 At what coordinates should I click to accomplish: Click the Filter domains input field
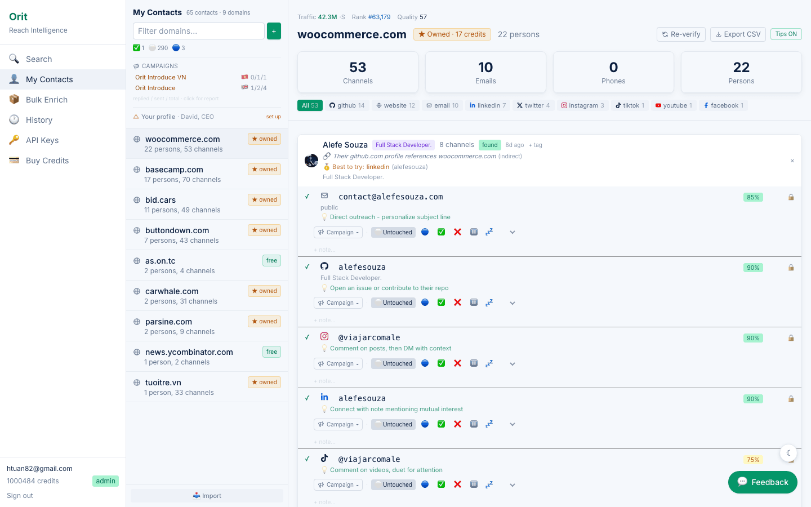coord(199,31)
